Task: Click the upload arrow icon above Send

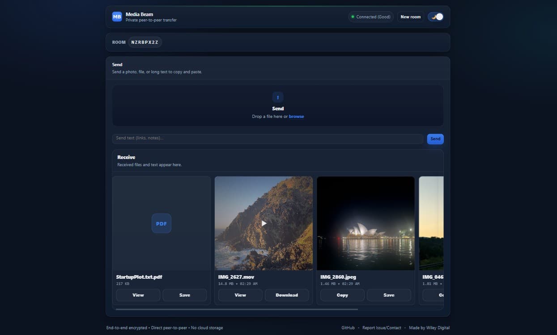Action: point(278,97)
